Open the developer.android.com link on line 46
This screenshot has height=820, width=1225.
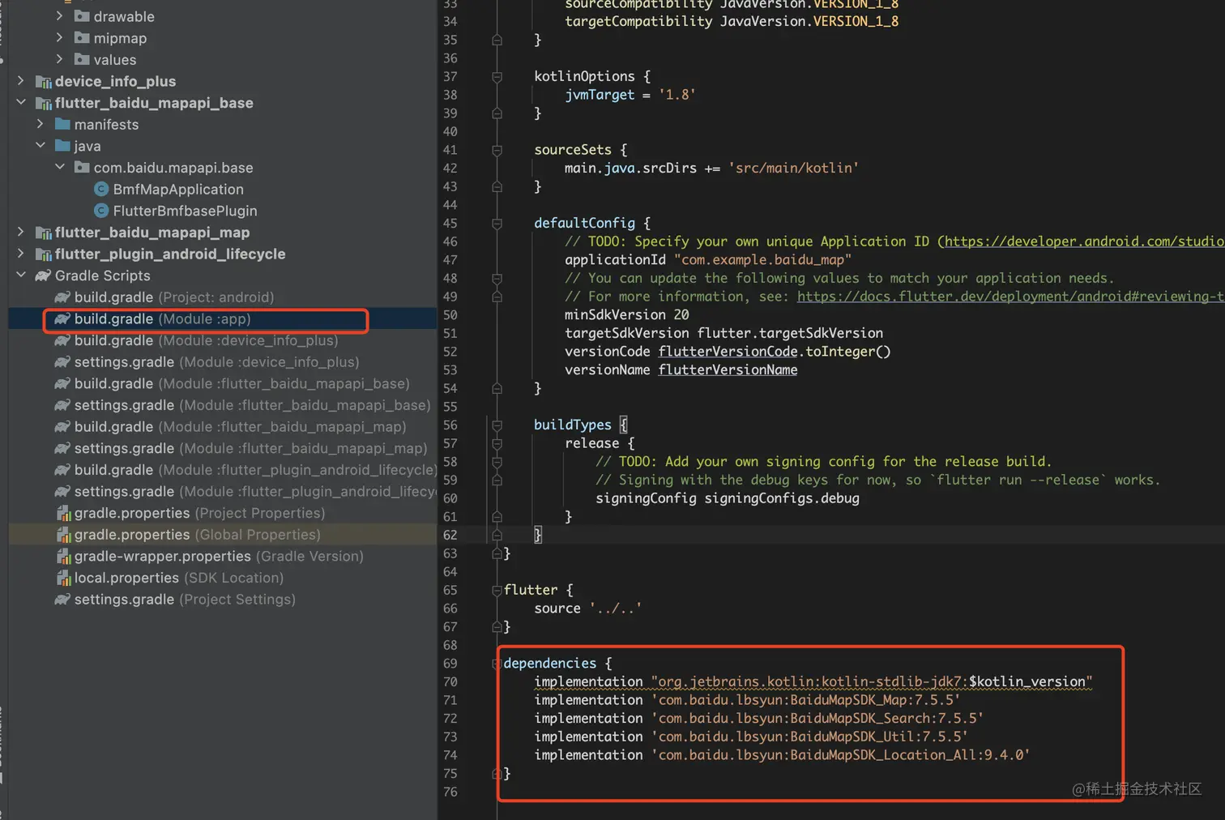pyautogui.click(x=1084, y=241)
